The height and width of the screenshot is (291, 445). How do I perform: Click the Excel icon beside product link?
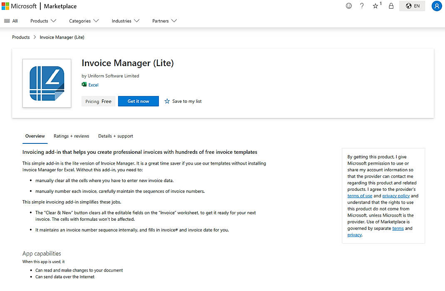(84, 84)
